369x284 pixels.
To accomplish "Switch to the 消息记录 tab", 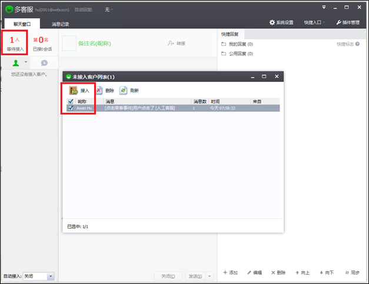I will (x=61, y=24).
